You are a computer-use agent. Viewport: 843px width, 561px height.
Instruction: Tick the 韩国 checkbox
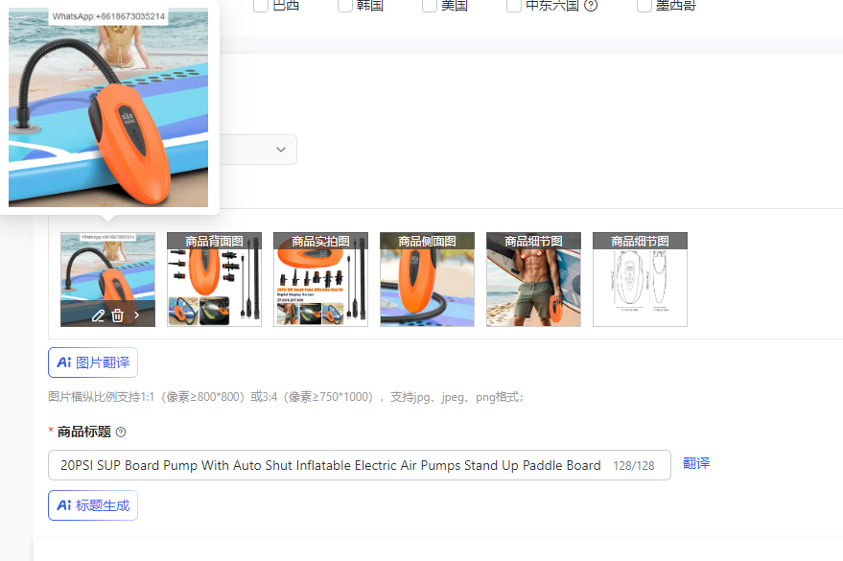(x=345, y=5)
